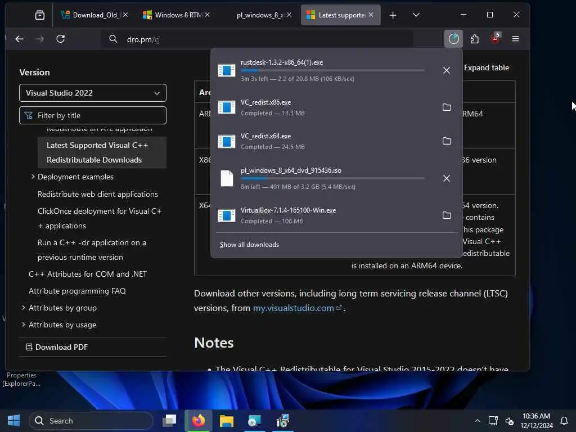Click pl_windows_8 ISO document icon
Viewport: 576px width, 432px height.
(227, 178)
